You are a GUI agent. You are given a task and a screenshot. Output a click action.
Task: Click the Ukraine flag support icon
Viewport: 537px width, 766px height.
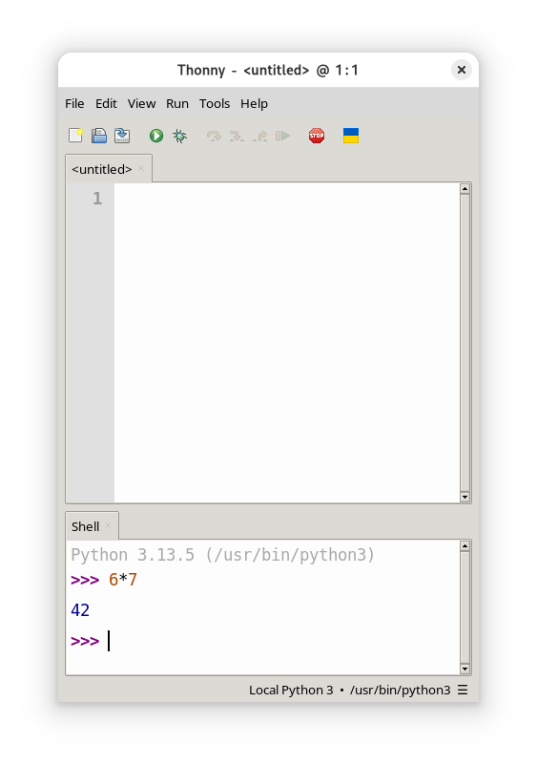tap(351, 136)
